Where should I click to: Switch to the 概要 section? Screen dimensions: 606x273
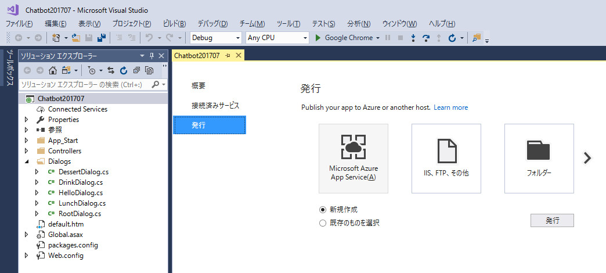pyautogui.click(x=199, y=86)
